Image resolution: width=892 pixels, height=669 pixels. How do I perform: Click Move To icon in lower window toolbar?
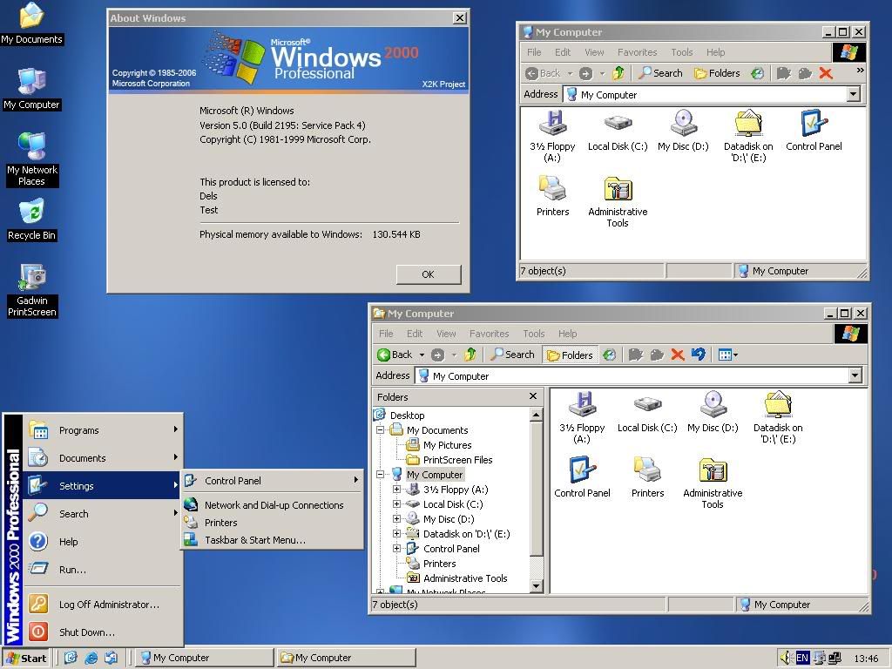tap(635, 355)
